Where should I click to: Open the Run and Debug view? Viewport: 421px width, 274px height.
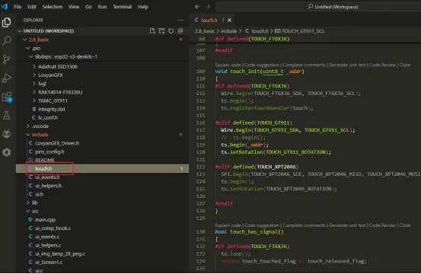click(x=6, y=78)
